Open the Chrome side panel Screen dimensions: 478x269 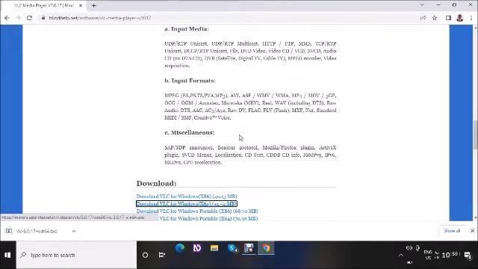click(448, 18)
